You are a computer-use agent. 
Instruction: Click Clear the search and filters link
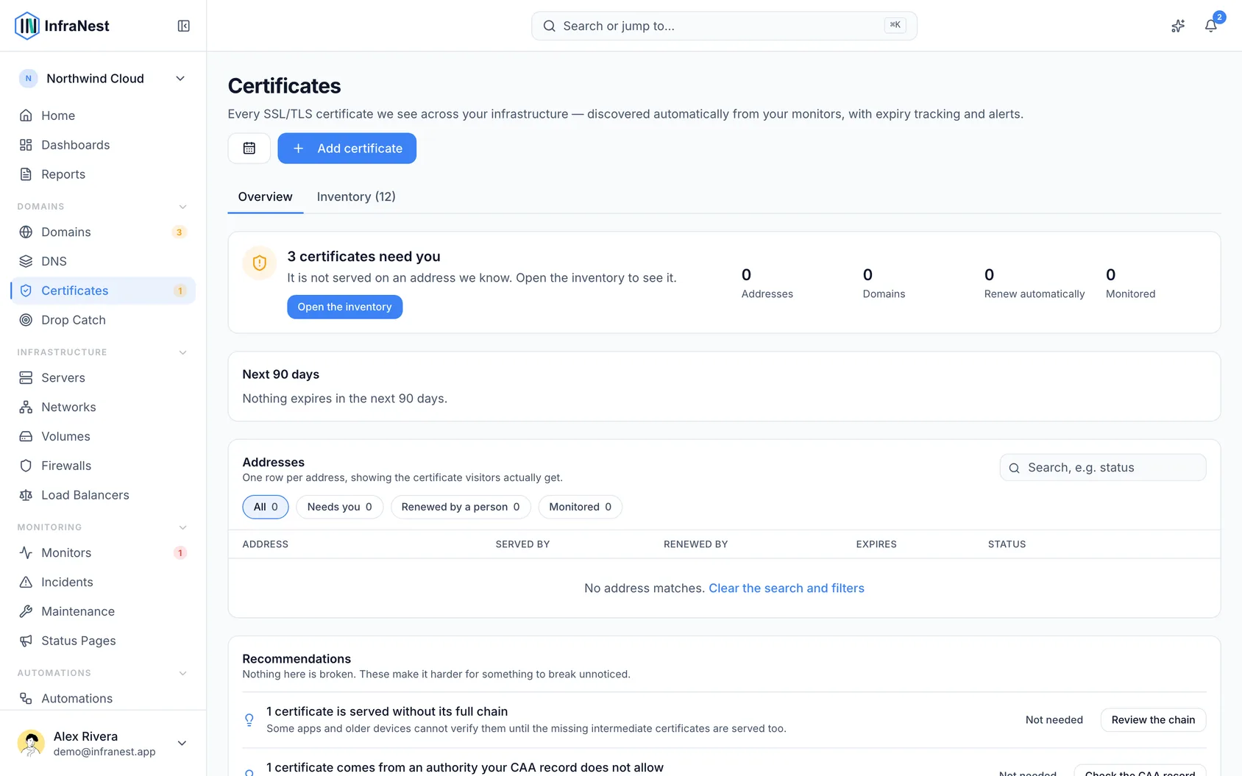(x=787, y=588)
